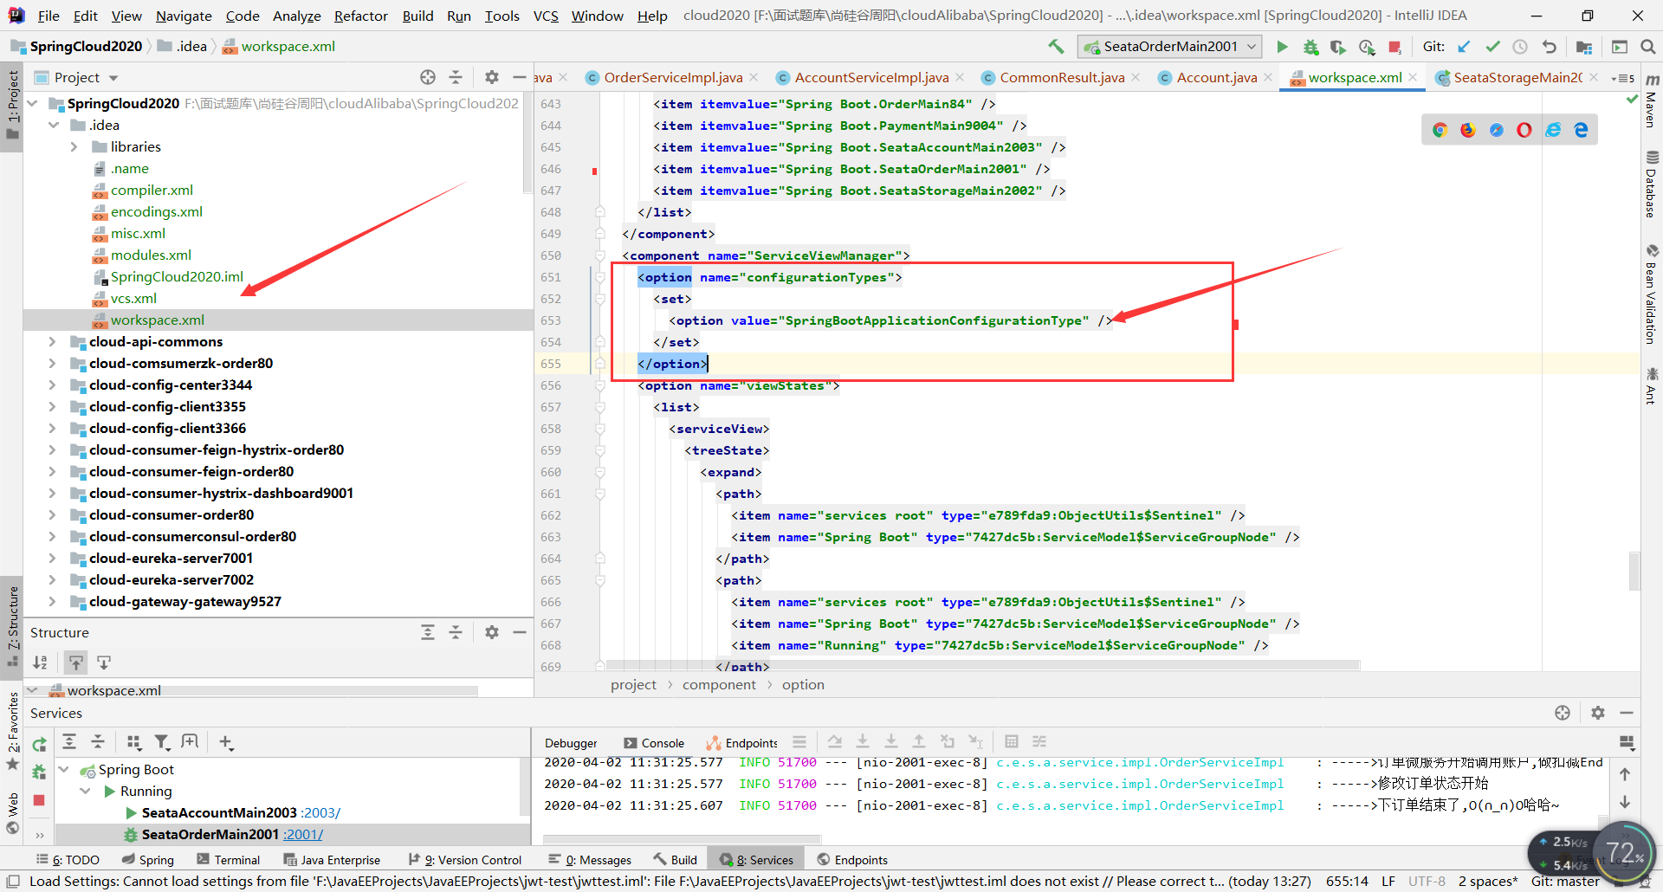The height and width of the screenshot is (892, 1663).
Task: Expand cloud-eureka-server7001 module
Action: 52,559
